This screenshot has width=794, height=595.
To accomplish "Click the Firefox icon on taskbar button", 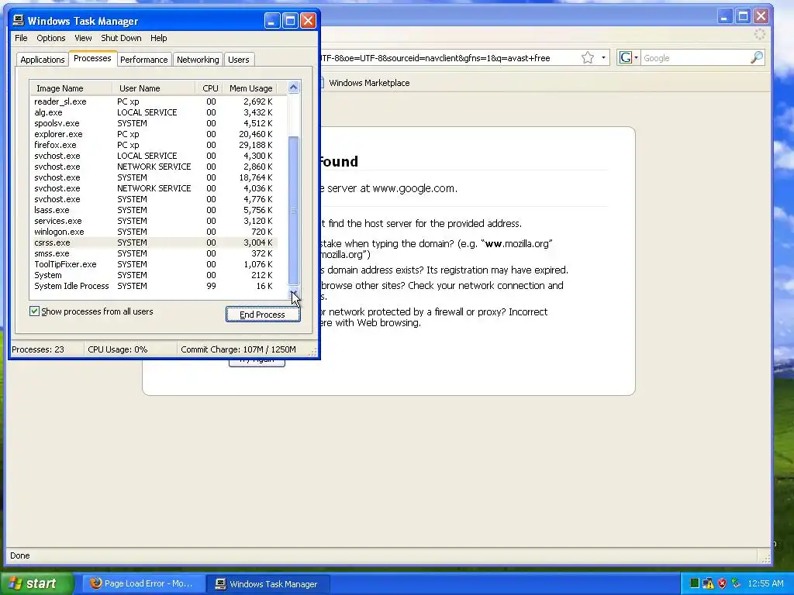I will [95, 583].
